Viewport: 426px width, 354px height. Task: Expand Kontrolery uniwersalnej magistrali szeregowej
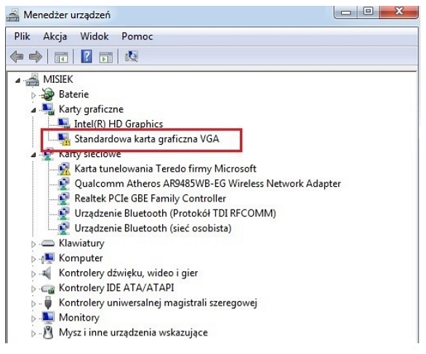click(33, 304)
